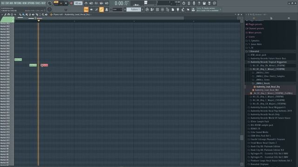Screen dimensions: 298x167
Task: Open the PATTERNS menu
Action: click(18, 3)
